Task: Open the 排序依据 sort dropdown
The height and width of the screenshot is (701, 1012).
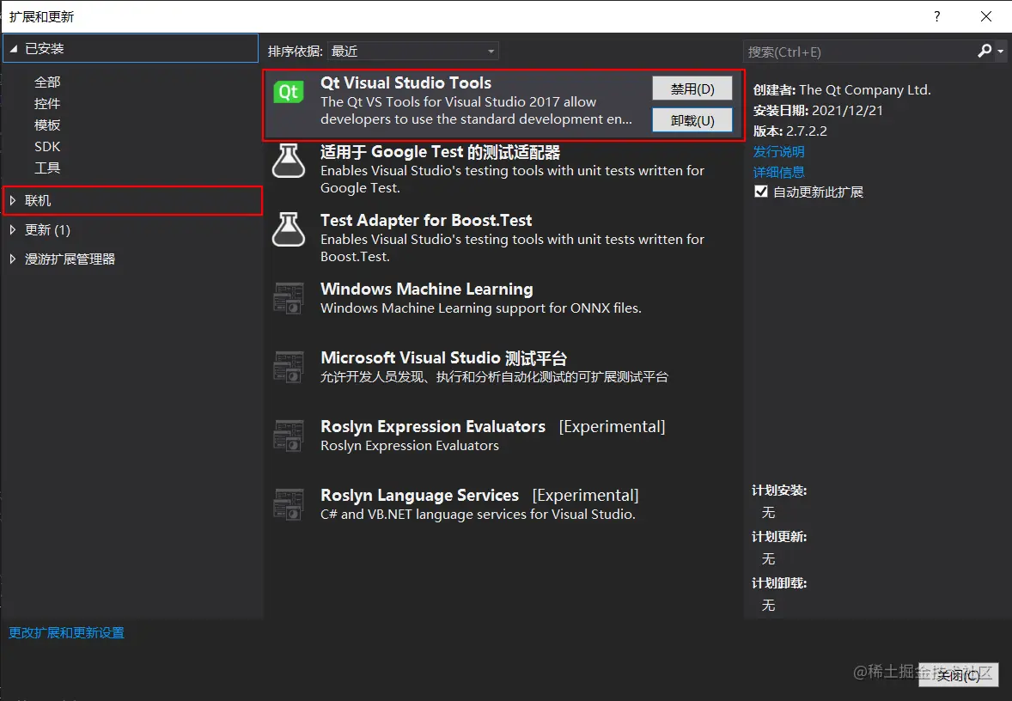Action: pyautogui.click(x=413, y=51)
